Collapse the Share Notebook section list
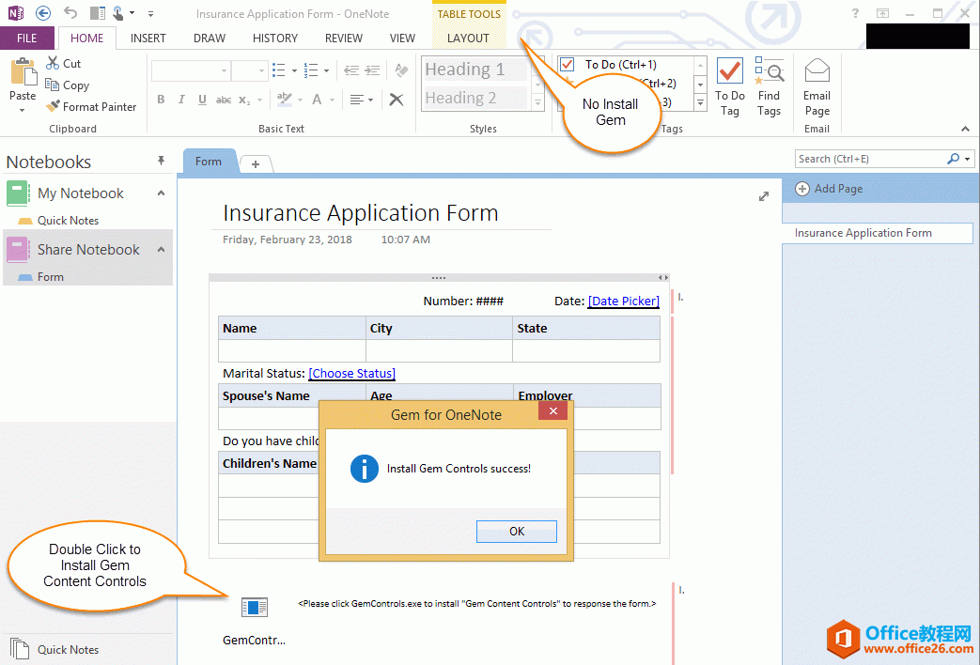The height and width of the screenshot is (665, 980). click(x=161, y=250)
